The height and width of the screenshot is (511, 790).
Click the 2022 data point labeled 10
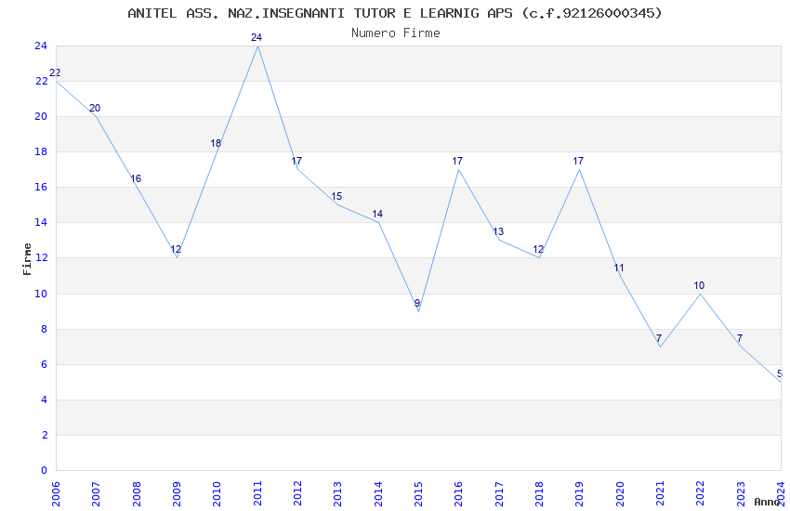pos(699,285)
